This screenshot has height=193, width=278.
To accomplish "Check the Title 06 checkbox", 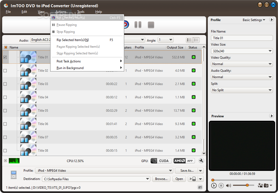I will pos(5,124).
